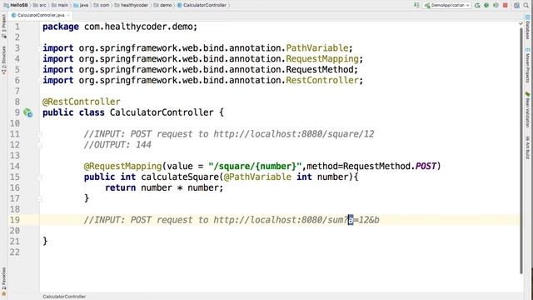Click the Spring bean gutter icon on line 9
This screenshot has height=300, width=533.
pos(27,113)
